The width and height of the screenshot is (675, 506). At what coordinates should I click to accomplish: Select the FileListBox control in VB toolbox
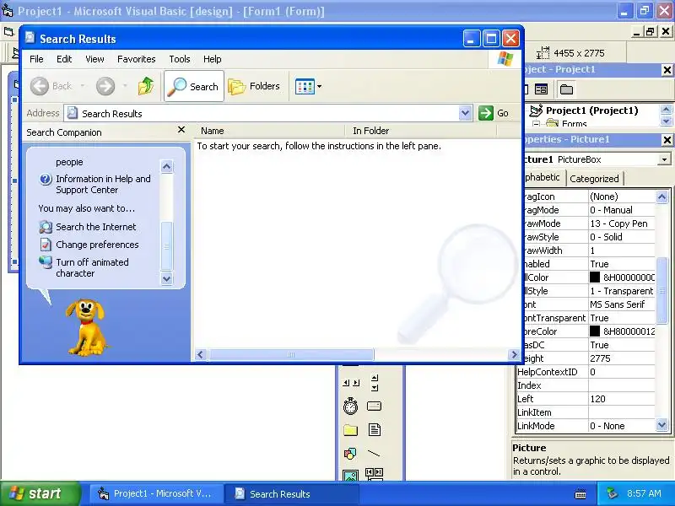[375, 429]
